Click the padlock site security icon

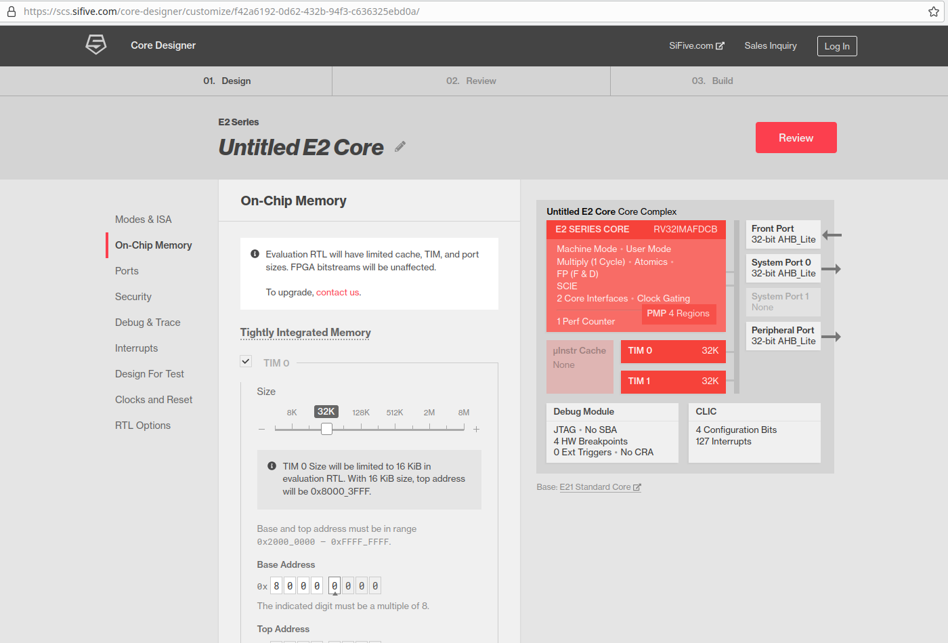(11, 12)
